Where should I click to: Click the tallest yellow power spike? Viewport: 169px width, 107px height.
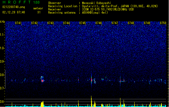pos(91,101)
